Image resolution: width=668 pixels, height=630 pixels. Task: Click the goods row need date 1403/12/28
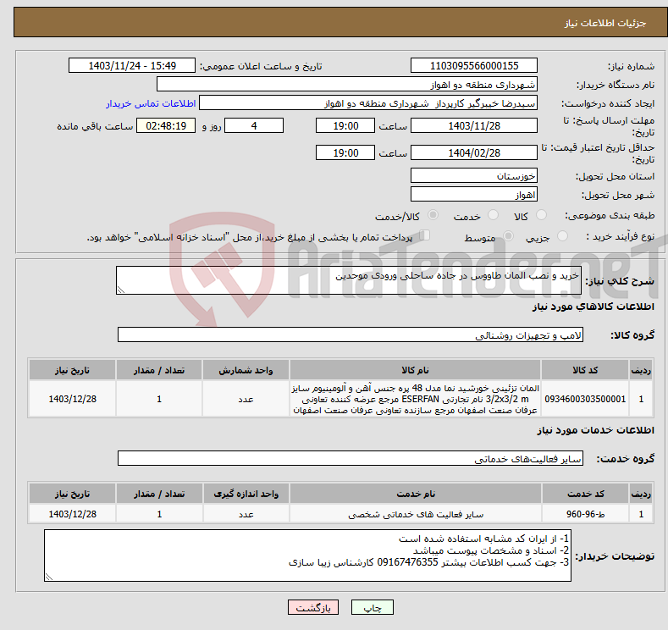pos(73,399)
